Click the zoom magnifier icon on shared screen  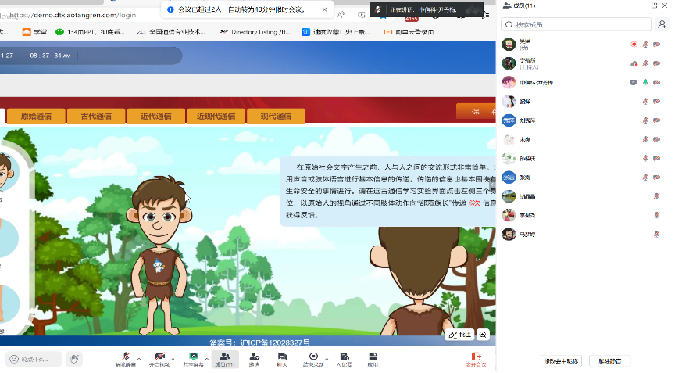(483, 335)
